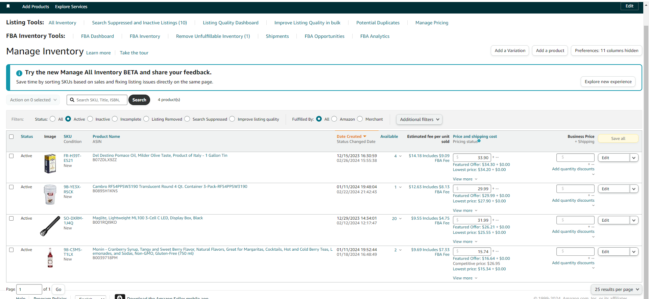649x299 pixels.
Task: Open Manage Pricing
Action: pos(432,23)
